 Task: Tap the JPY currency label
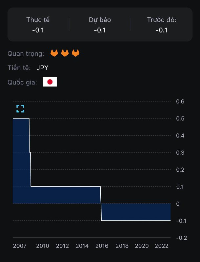(x=42, y=68)
